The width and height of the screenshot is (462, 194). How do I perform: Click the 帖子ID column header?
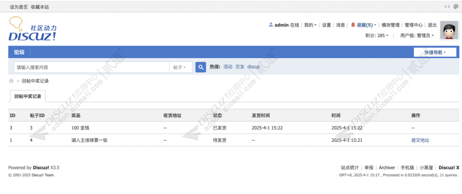point(38,115)
